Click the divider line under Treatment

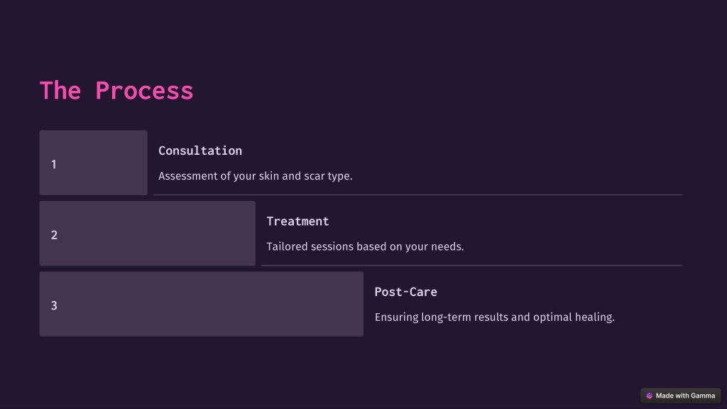tap(471, 266)
